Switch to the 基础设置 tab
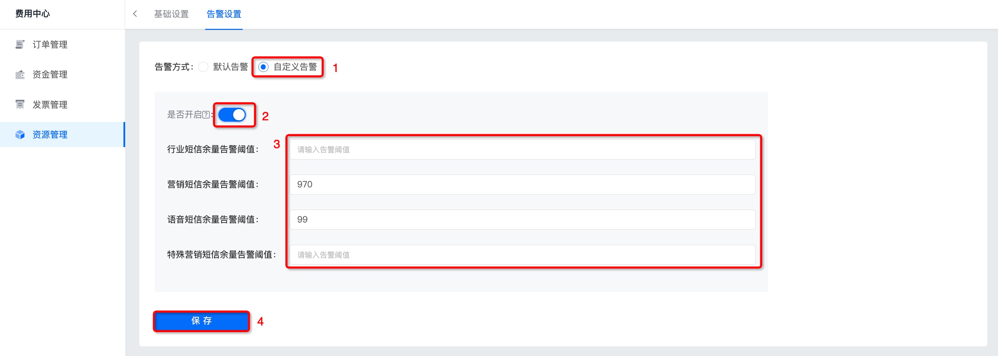 (171, 14)
